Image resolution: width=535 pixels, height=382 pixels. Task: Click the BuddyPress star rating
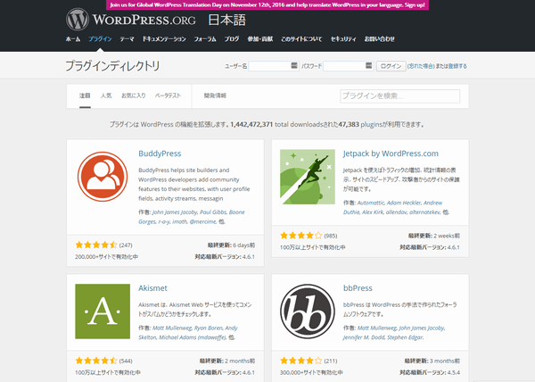96,245
